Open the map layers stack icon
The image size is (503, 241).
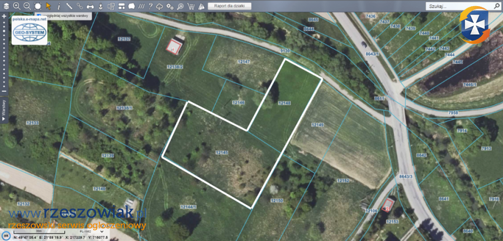(6, 6)
